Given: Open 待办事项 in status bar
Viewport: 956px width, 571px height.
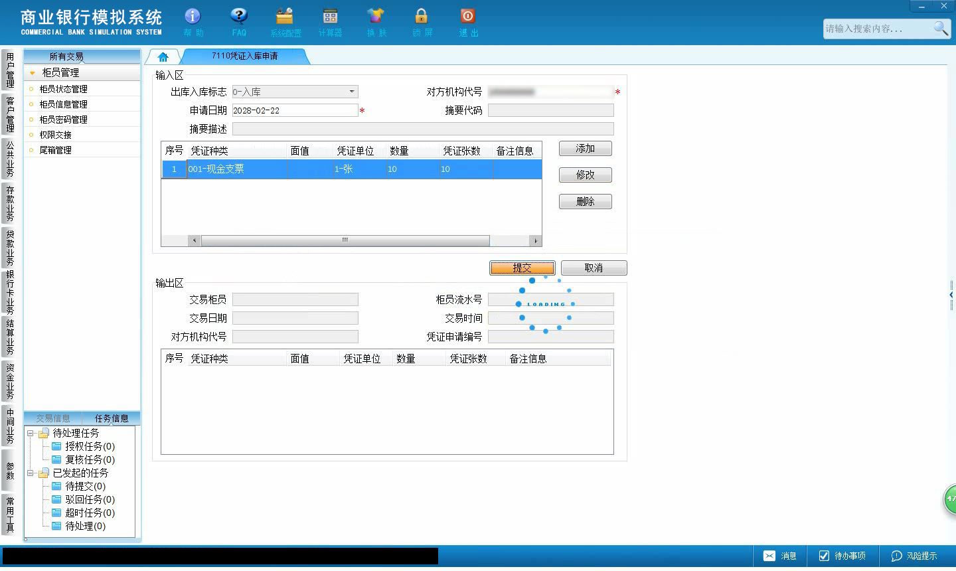Looking at the screenshot, I should click(842, 556).
